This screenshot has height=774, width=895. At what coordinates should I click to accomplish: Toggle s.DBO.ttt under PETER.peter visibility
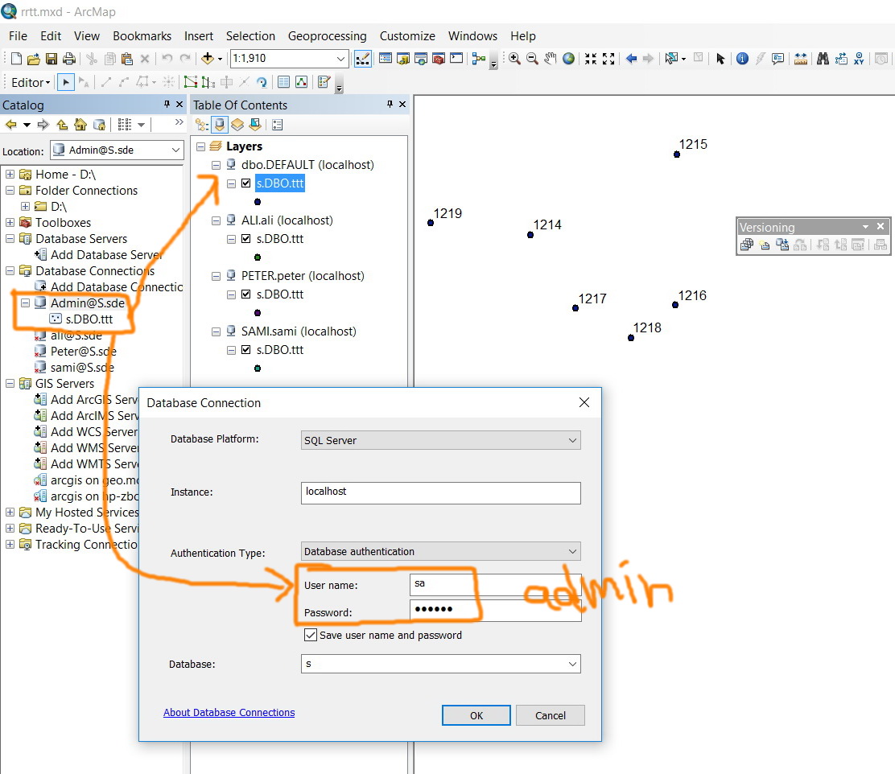pos(246,294)
